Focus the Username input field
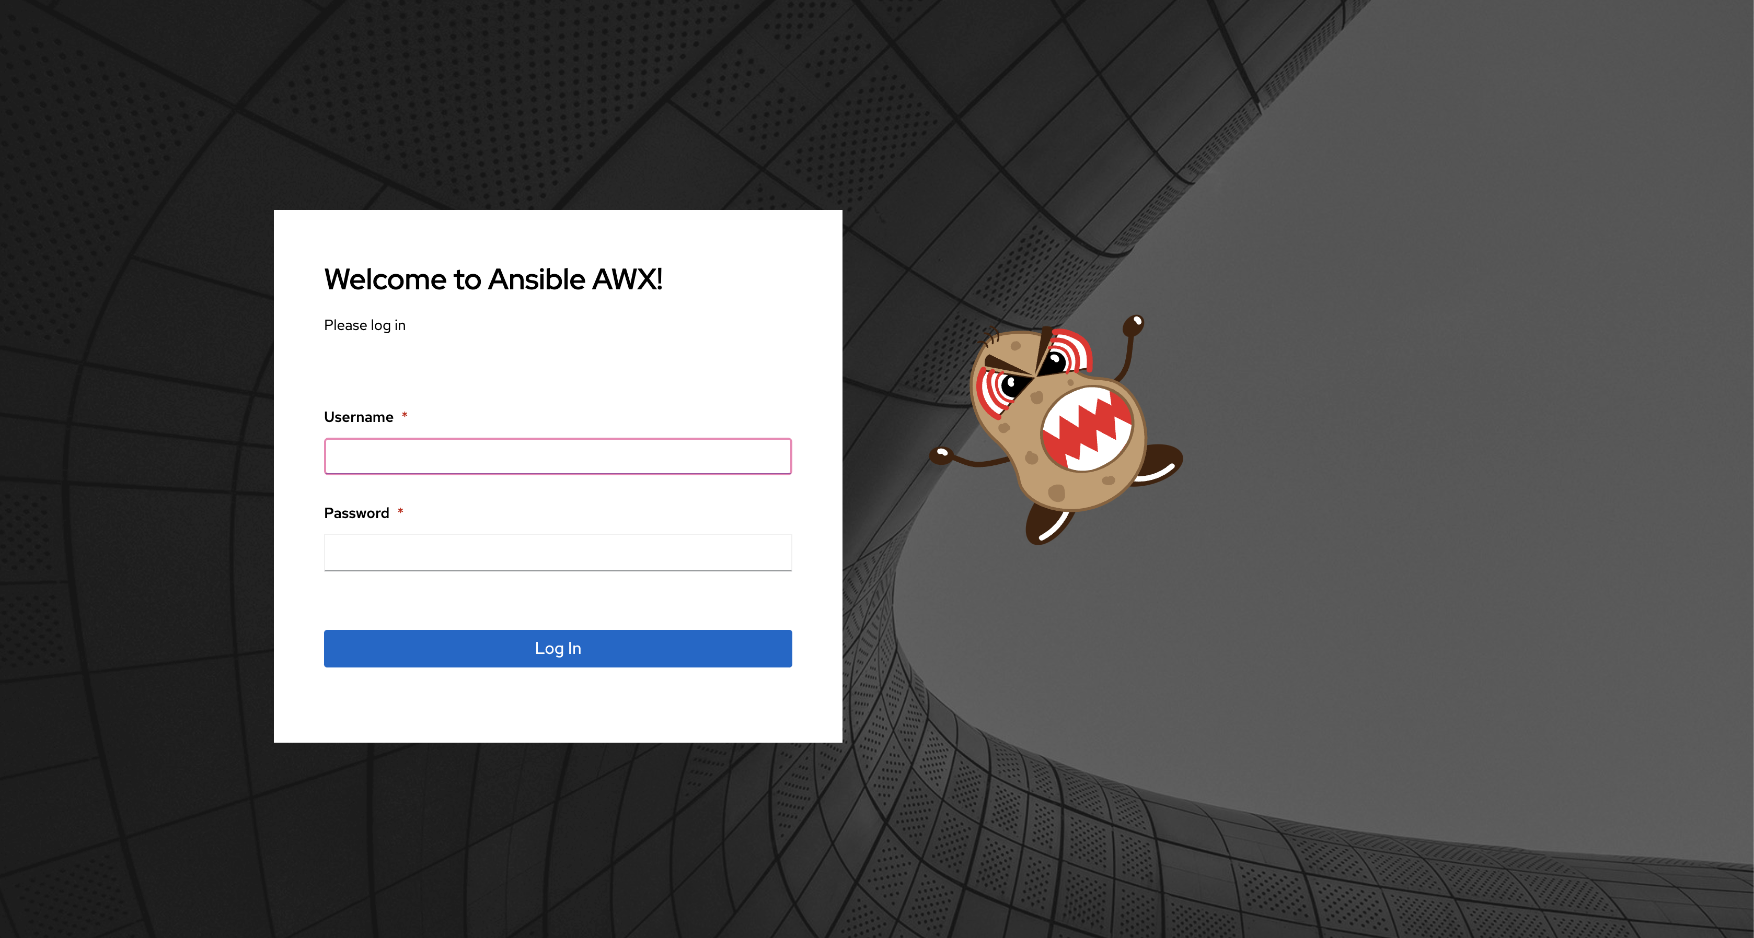1754x938 pixels. (x=558, y=456)
